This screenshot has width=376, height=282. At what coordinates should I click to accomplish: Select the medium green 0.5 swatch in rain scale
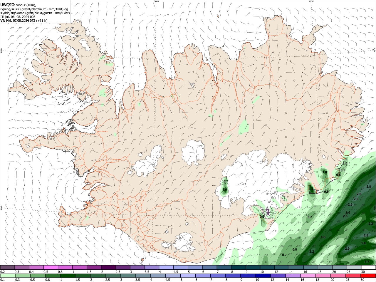point(38,276)
